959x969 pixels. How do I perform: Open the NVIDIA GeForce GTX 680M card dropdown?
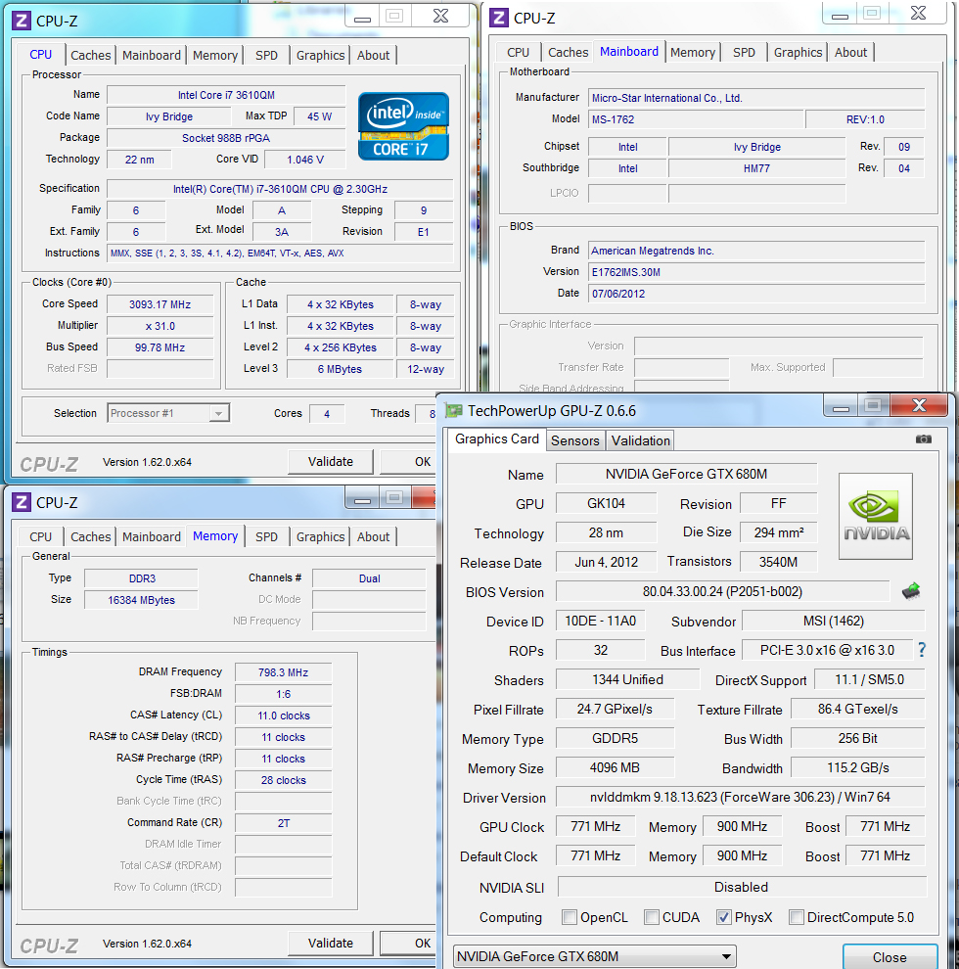tap(594, 956)
